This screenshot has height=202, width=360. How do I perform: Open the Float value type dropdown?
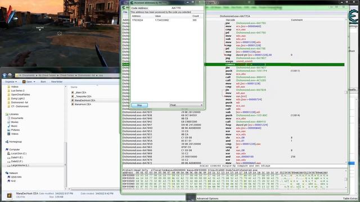(x=186, y=105)
